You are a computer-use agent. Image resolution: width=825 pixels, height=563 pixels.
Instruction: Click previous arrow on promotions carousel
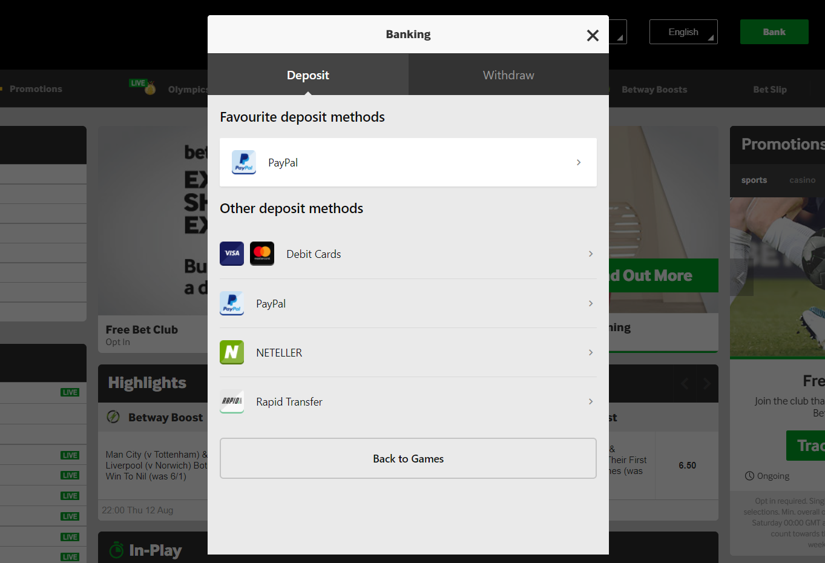tap(741, 277)
